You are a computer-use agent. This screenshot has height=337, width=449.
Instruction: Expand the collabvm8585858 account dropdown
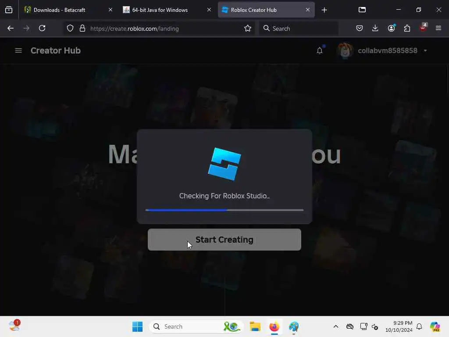click(425, 51)
